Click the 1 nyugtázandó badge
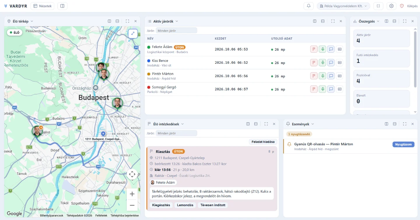Screen dimensions: 420x220 coord(299,134)
